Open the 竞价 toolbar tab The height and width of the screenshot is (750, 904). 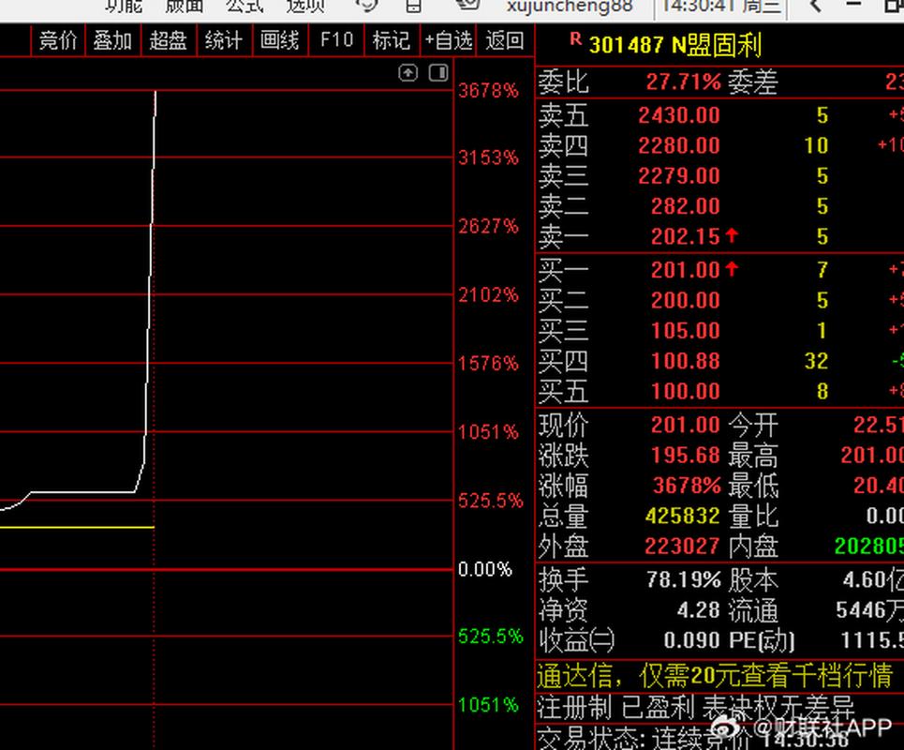(x=58, y=40)
